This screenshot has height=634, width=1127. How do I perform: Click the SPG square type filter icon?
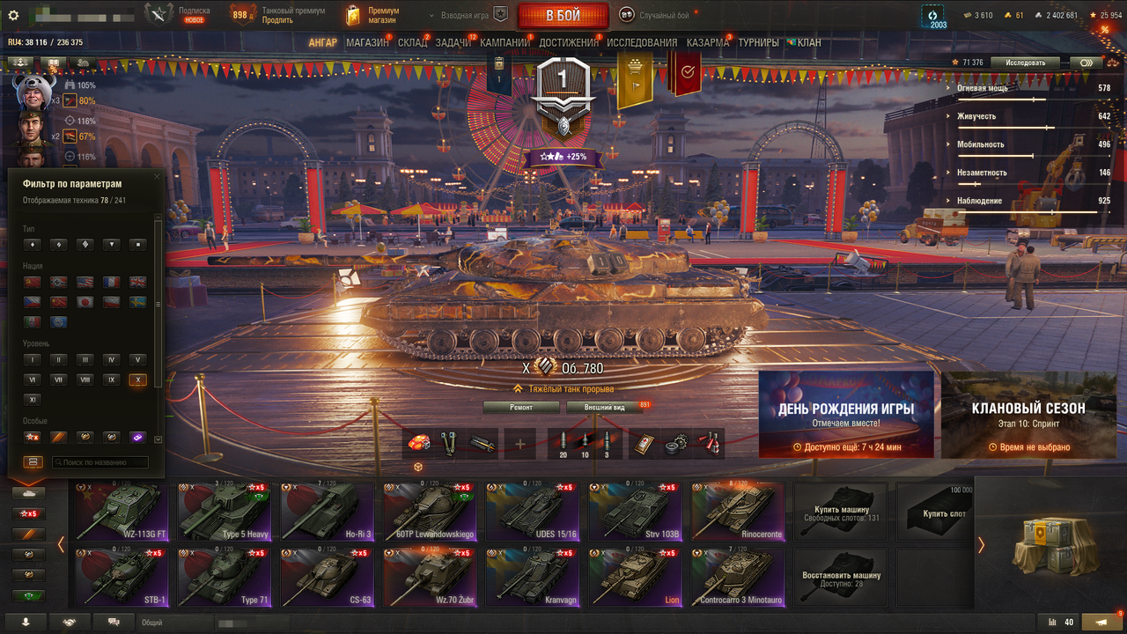pos(137,244)
